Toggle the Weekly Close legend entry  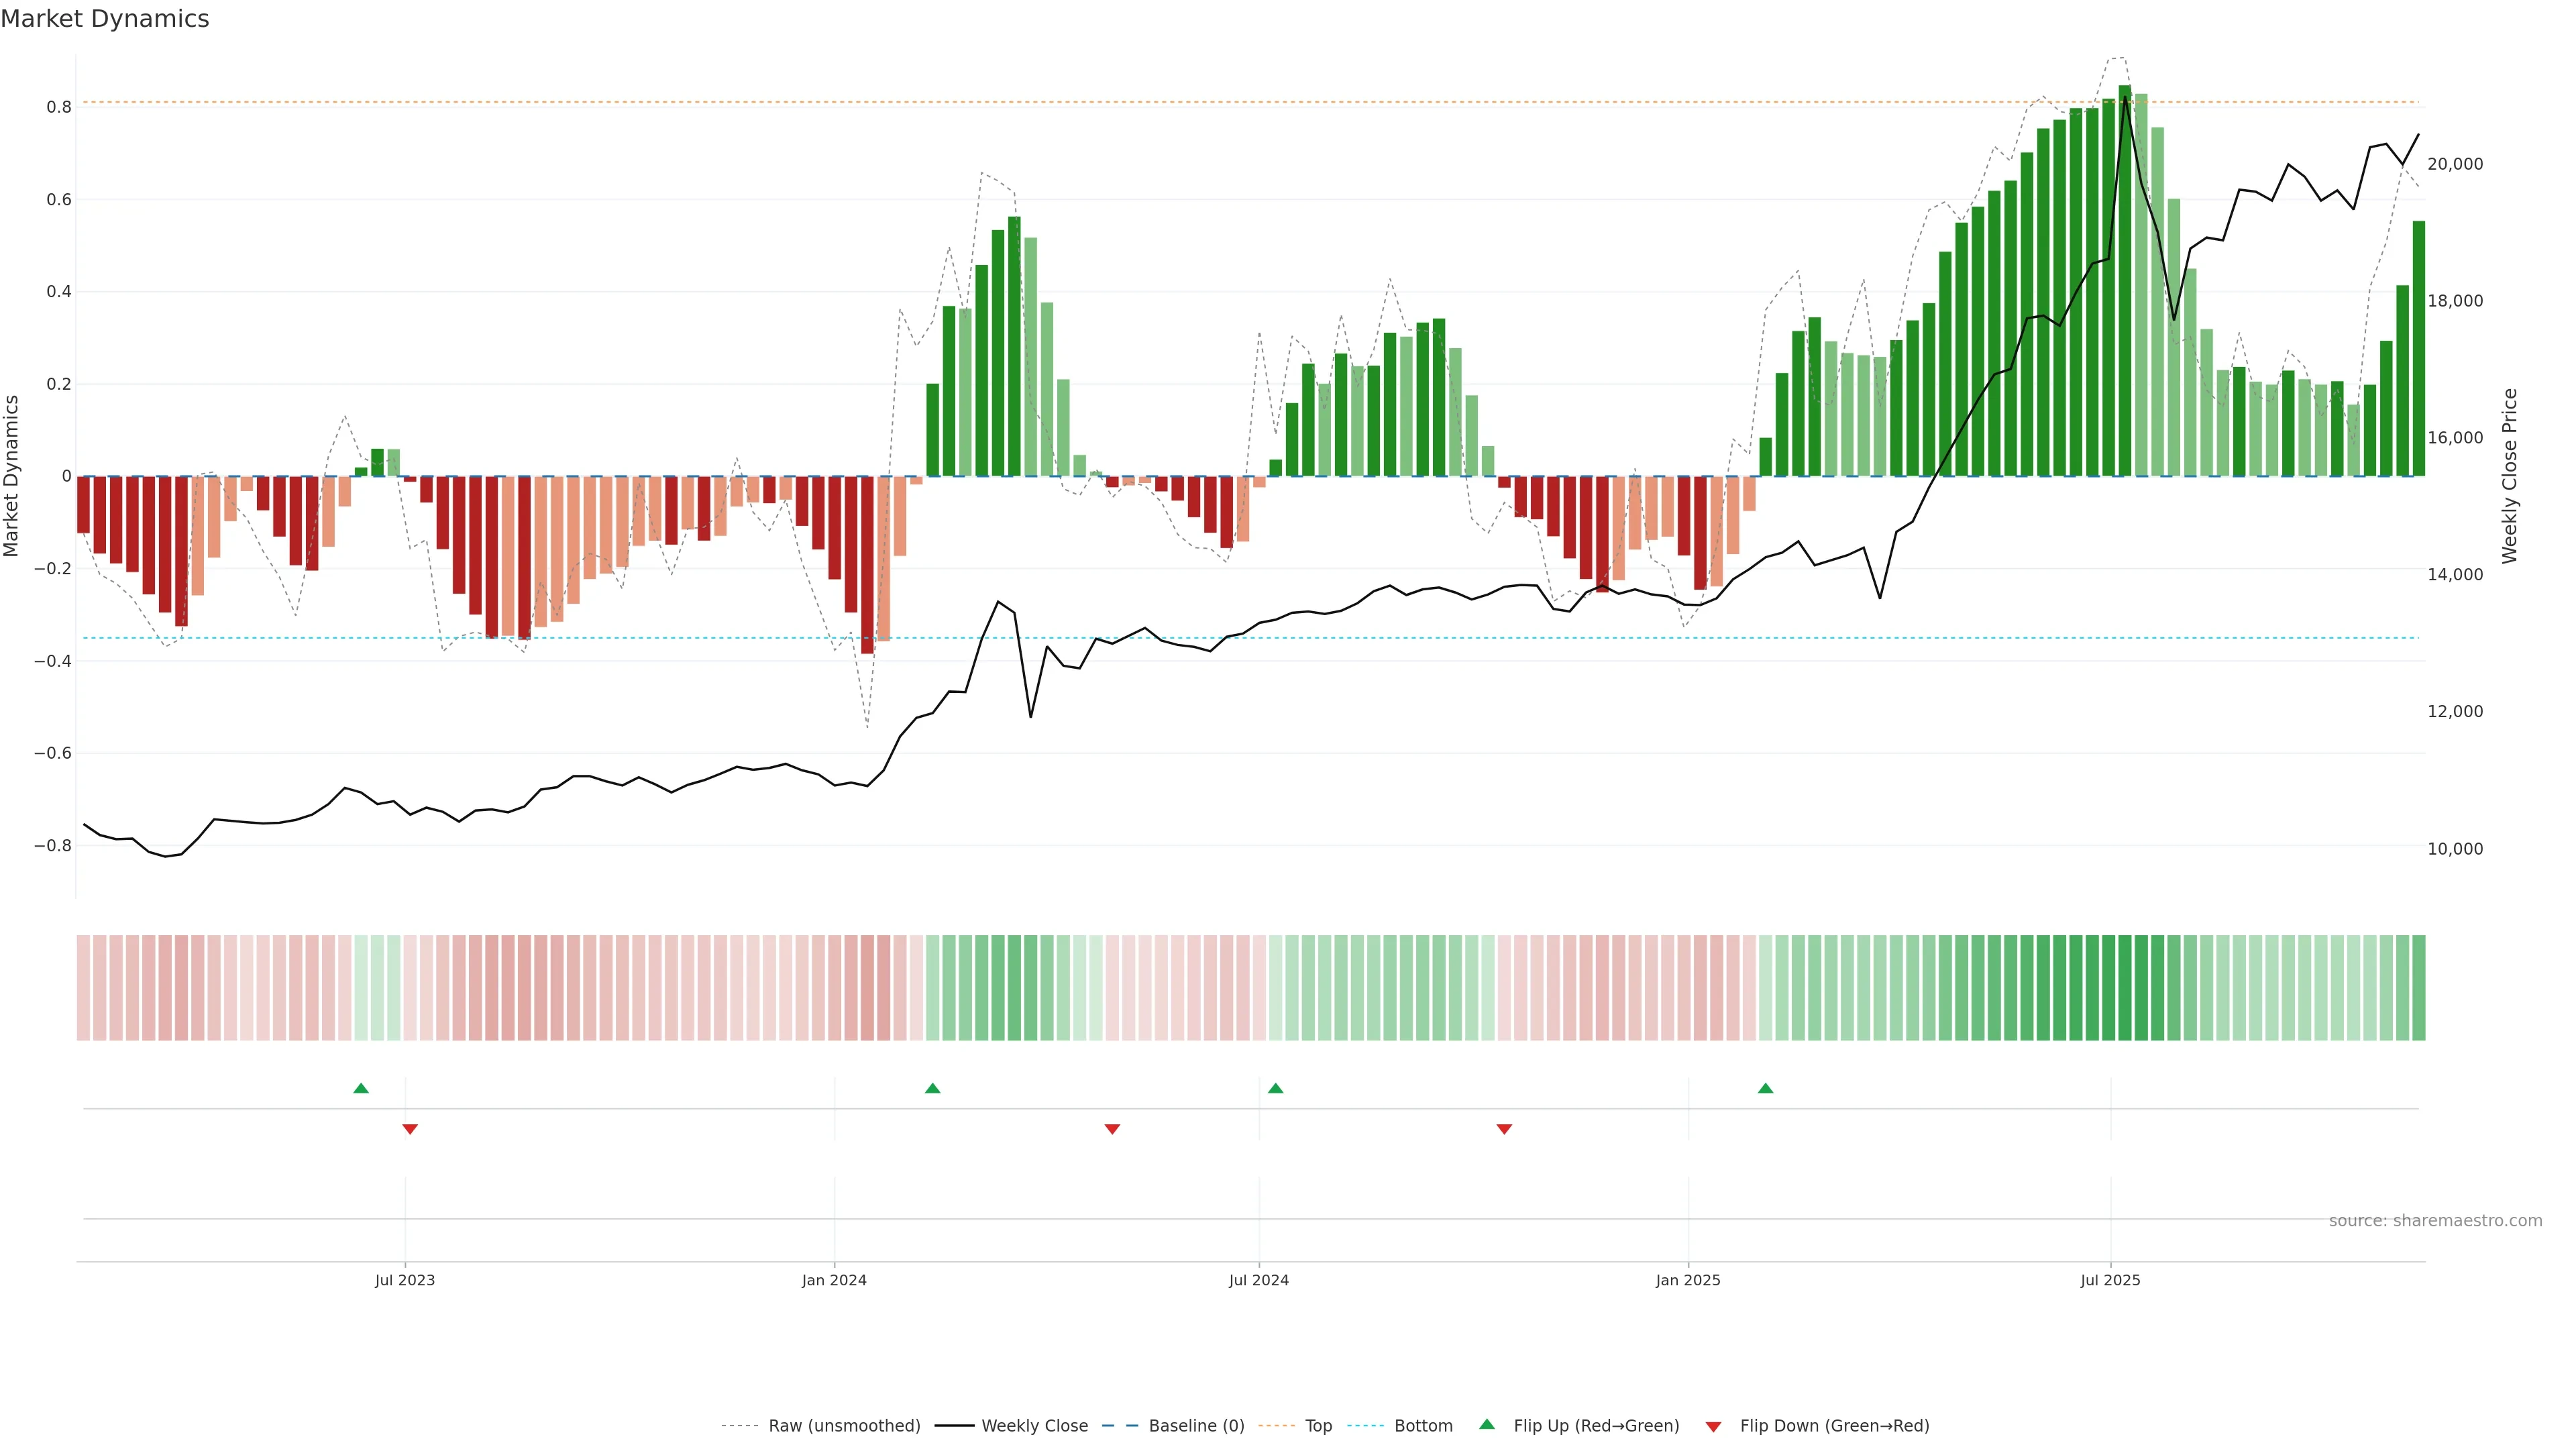[1034, 1426]
